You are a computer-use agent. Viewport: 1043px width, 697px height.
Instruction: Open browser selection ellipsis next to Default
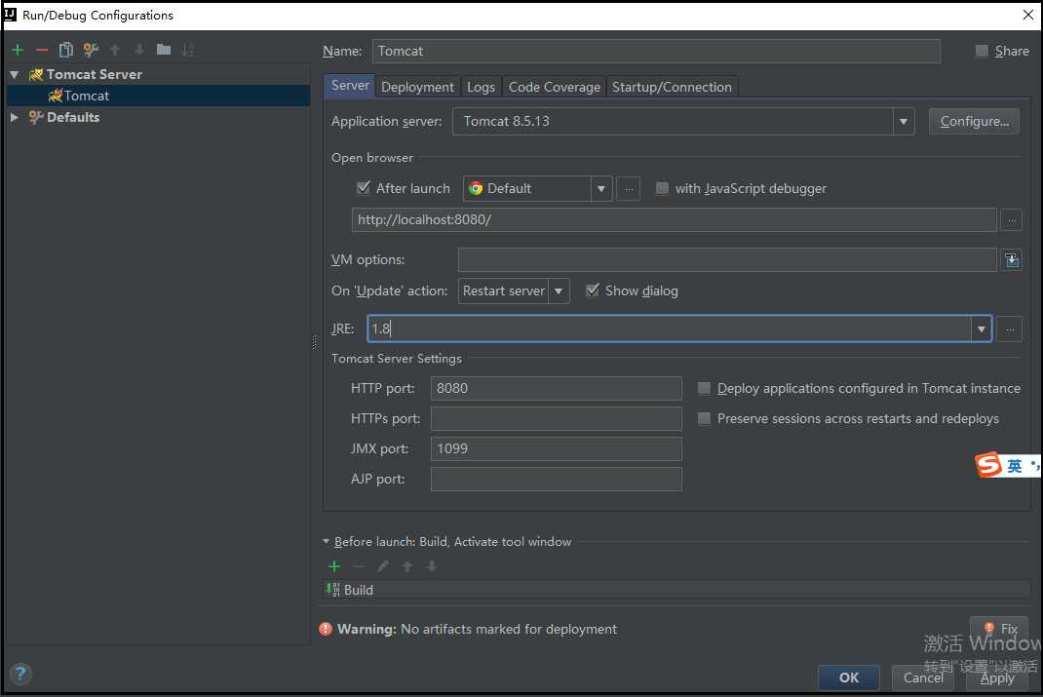point(629,189)
